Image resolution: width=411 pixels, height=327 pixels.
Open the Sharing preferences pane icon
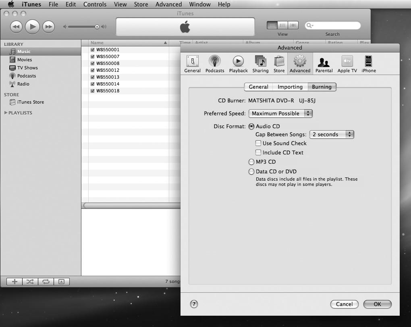click(x=260, y=64)
